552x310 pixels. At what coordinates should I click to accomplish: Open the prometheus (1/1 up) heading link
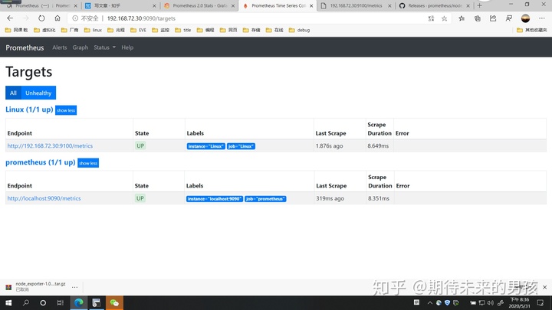point(41,162)
